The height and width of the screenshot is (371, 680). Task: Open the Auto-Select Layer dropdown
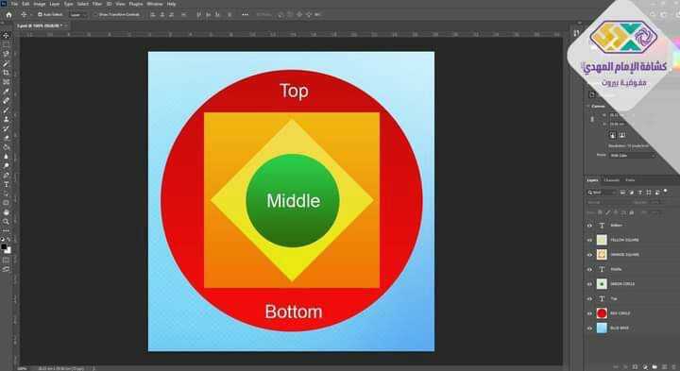click(78, 15)
